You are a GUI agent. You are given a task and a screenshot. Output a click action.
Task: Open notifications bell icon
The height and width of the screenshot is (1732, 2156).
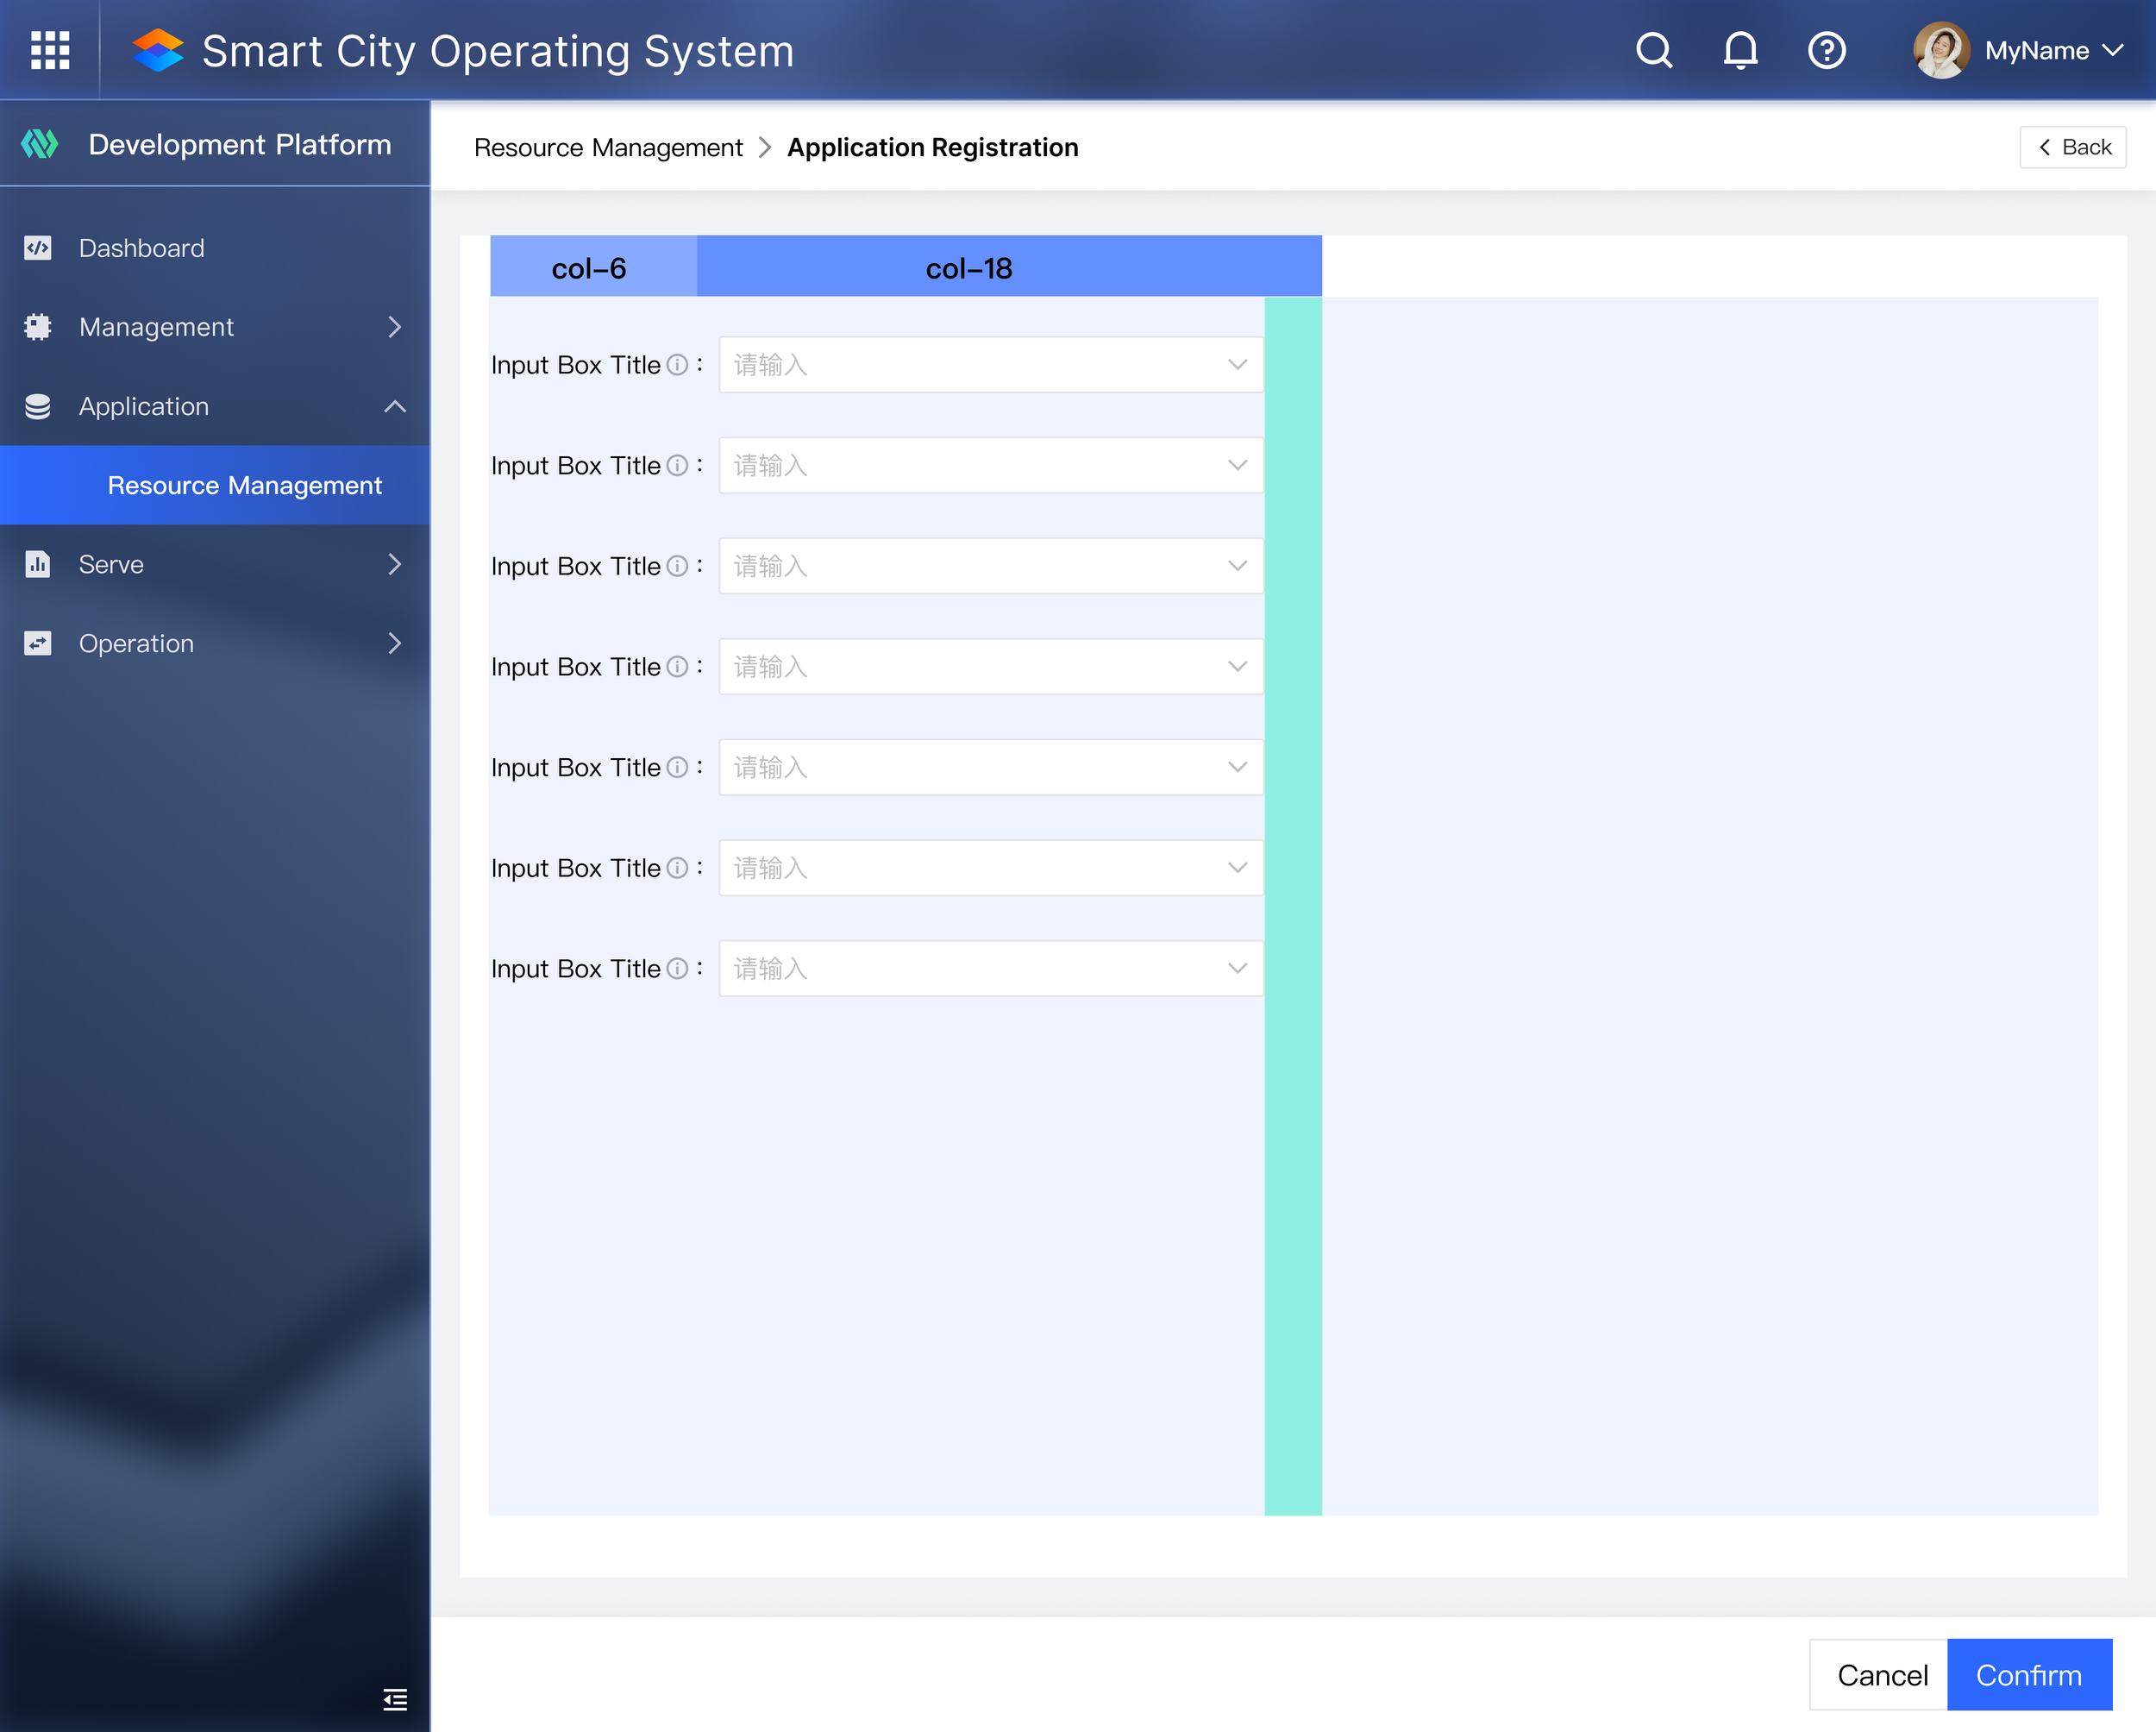click(1740, 50)
